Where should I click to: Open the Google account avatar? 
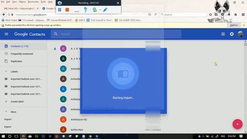tap(240, 34)
